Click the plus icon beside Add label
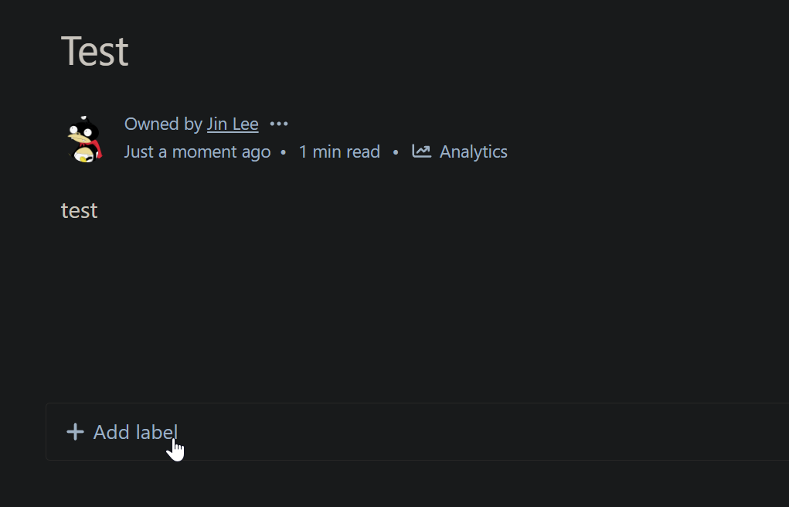 click(x=76, y=432)
